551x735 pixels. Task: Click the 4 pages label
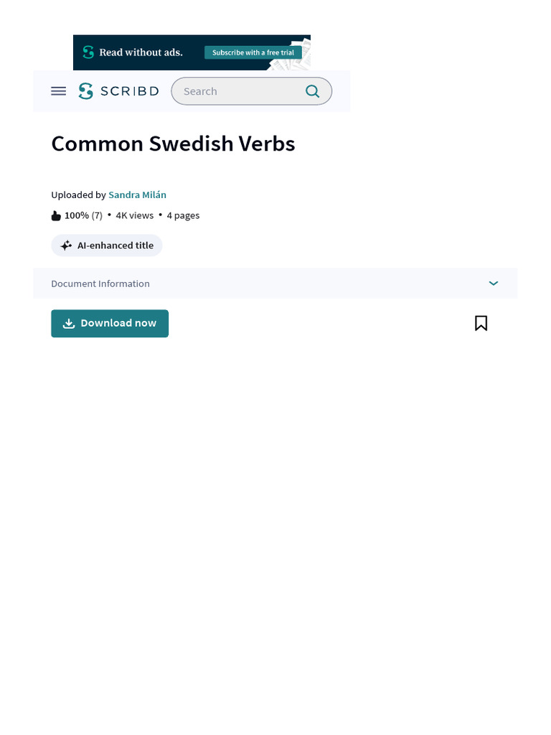183,215
